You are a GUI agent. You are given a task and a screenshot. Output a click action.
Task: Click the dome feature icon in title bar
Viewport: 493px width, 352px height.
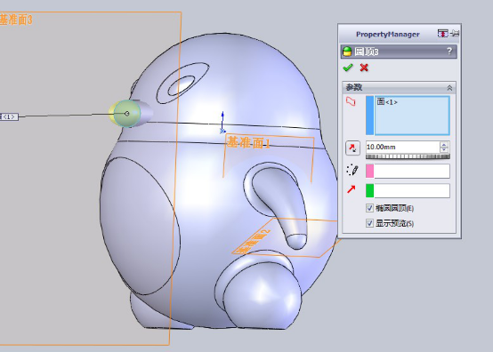(347, 52)
